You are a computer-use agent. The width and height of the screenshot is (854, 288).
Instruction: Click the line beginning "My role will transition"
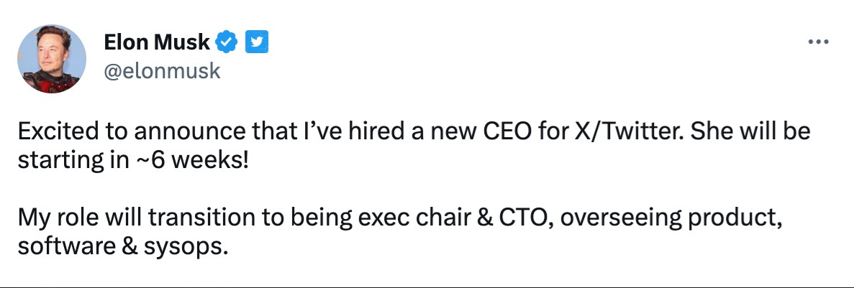[399, 216]
